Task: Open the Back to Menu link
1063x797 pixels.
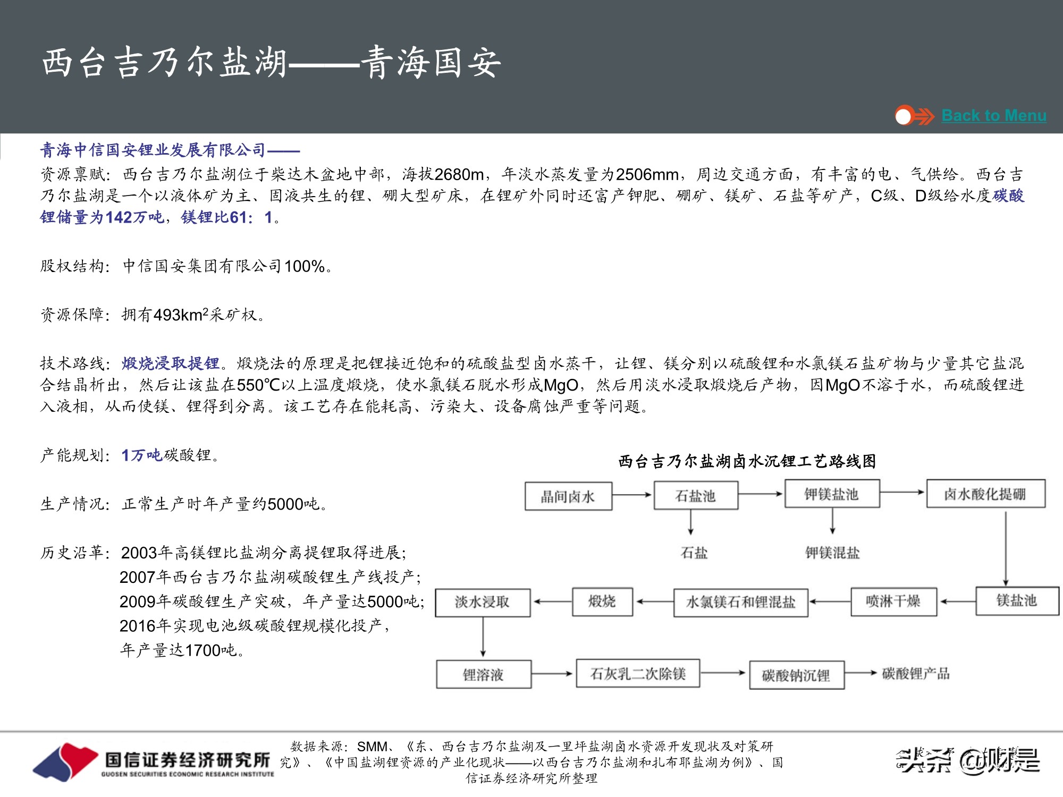Action: tap(993, 115)
